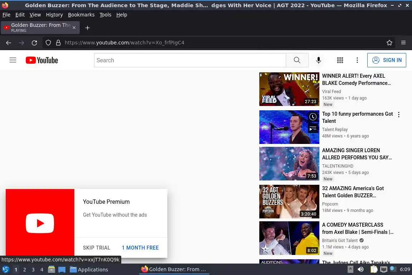Open 32 AMAZING America's Got Talent title

point(353,192)
